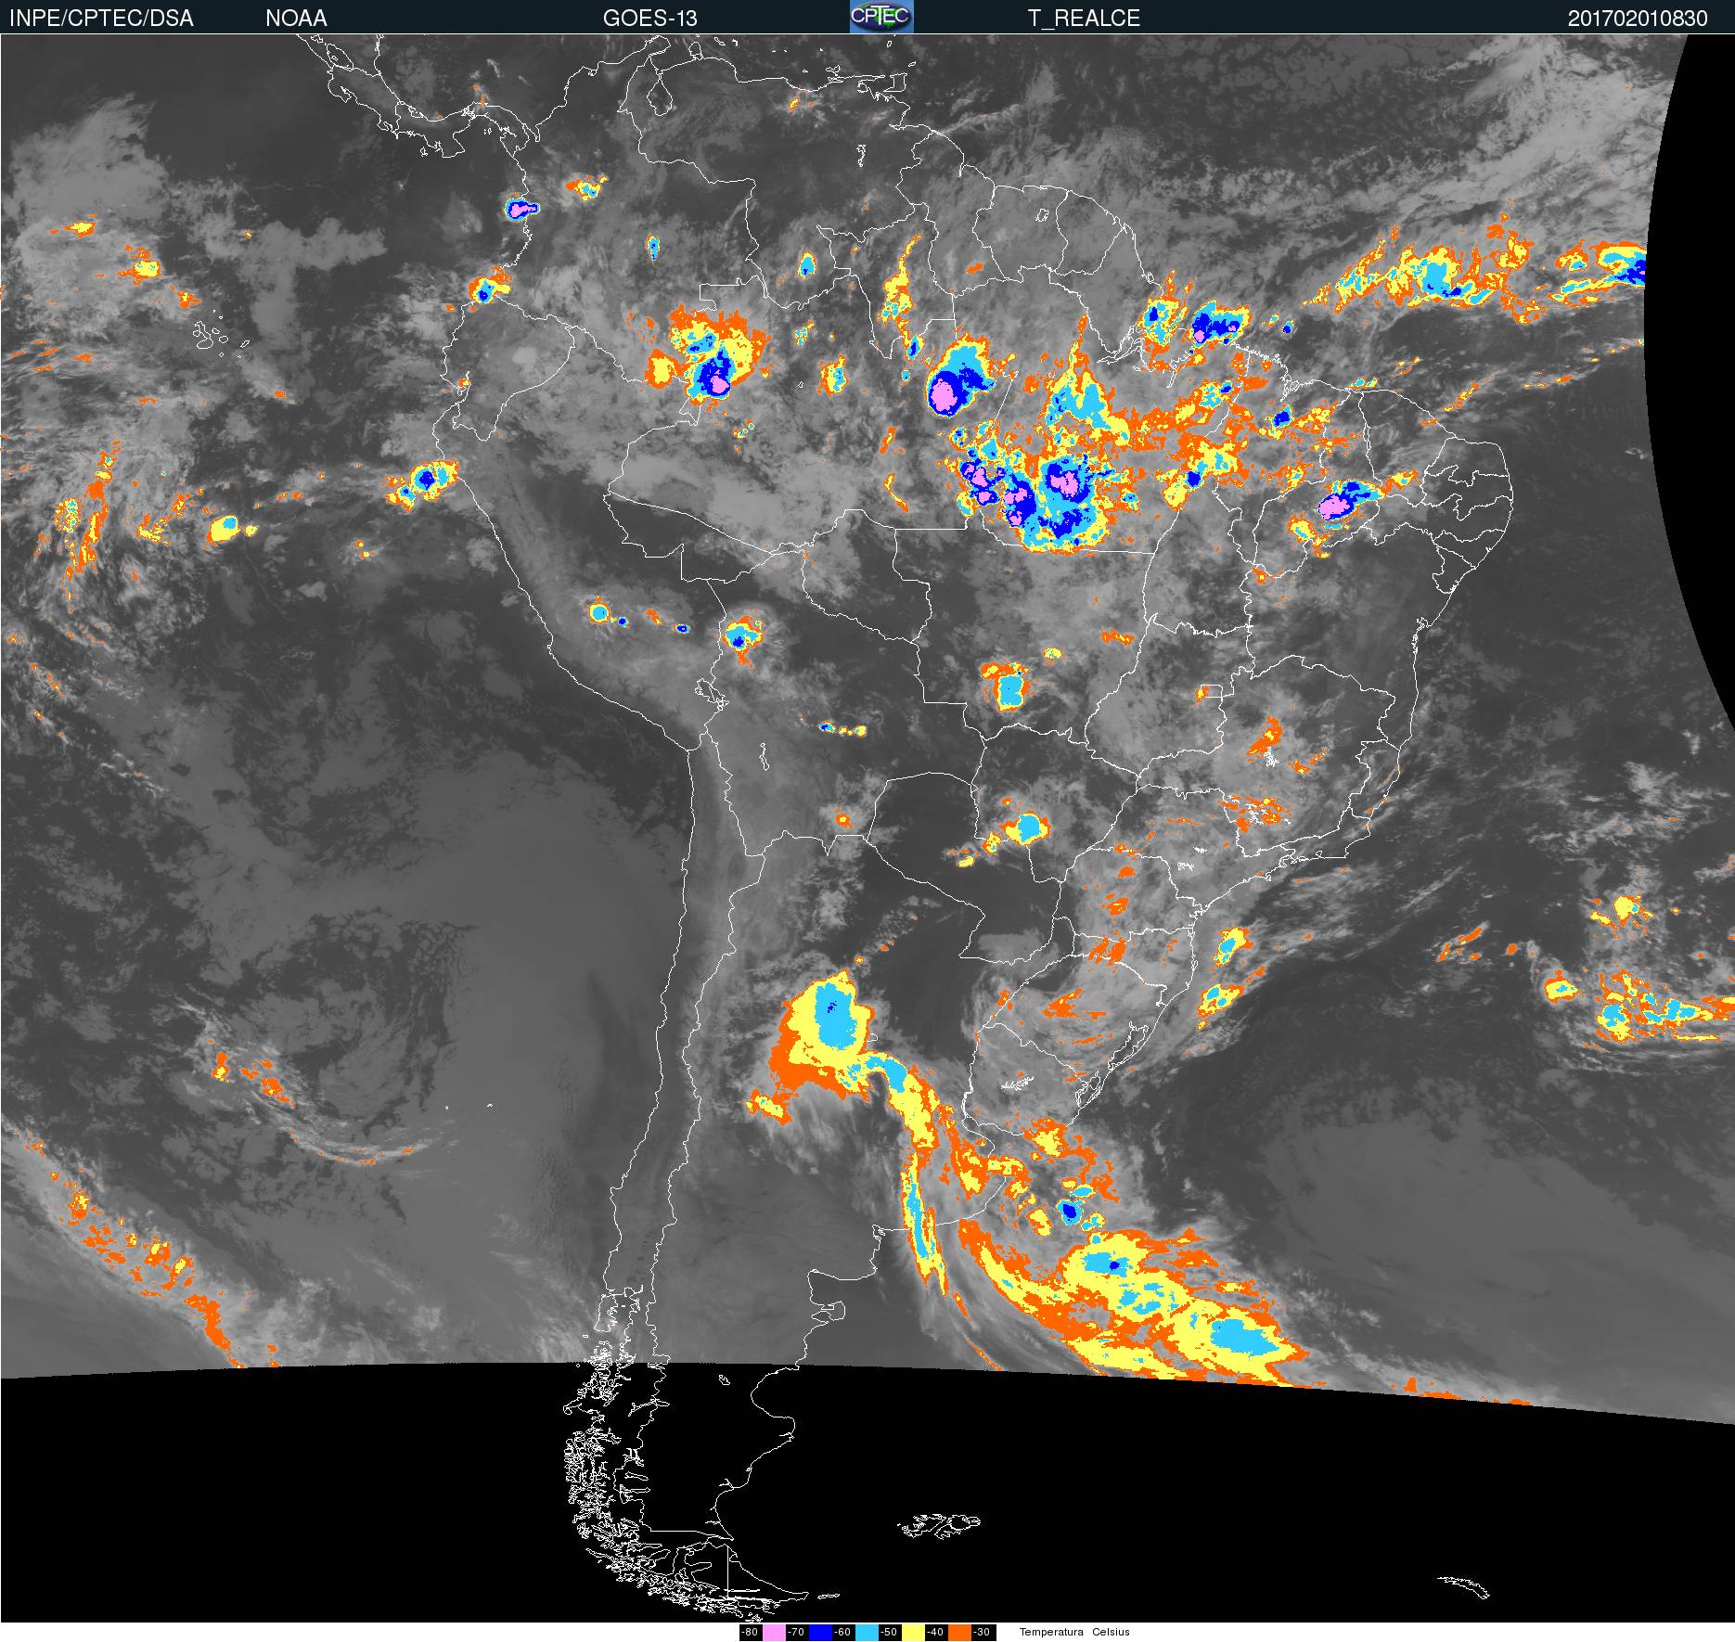Click the NOAA label in the header
The height and width of the screenshot is (1642, 1735).
pos(296,19)
